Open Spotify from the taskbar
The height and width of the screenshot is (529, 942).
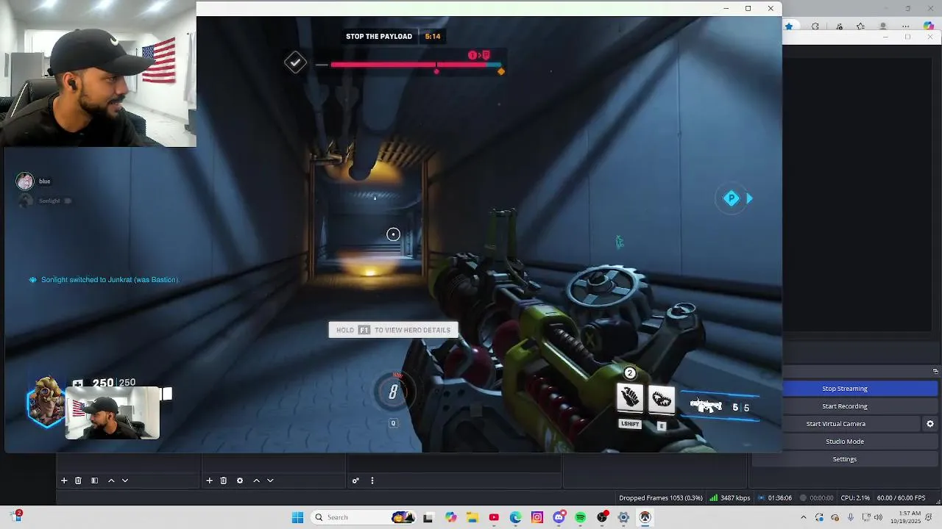click(x=580, y=517)
